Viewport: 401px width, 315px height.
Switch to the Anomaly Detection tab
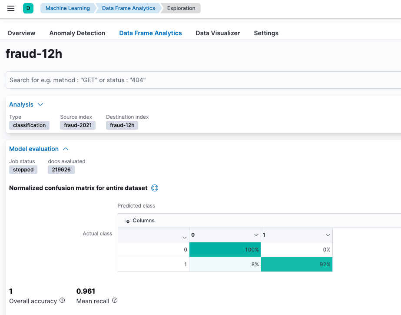point(77,33)
